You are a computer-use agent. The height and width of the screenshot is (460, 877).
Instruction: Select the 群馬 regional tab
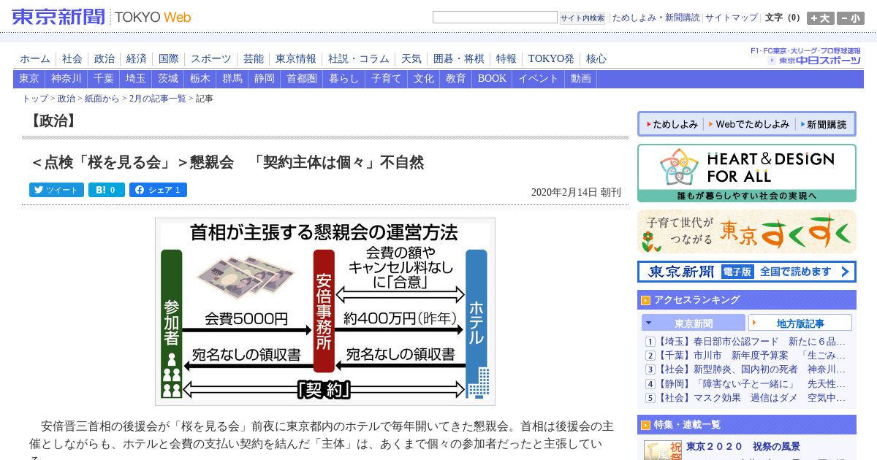pyautogui.click(x=232, y=79)
